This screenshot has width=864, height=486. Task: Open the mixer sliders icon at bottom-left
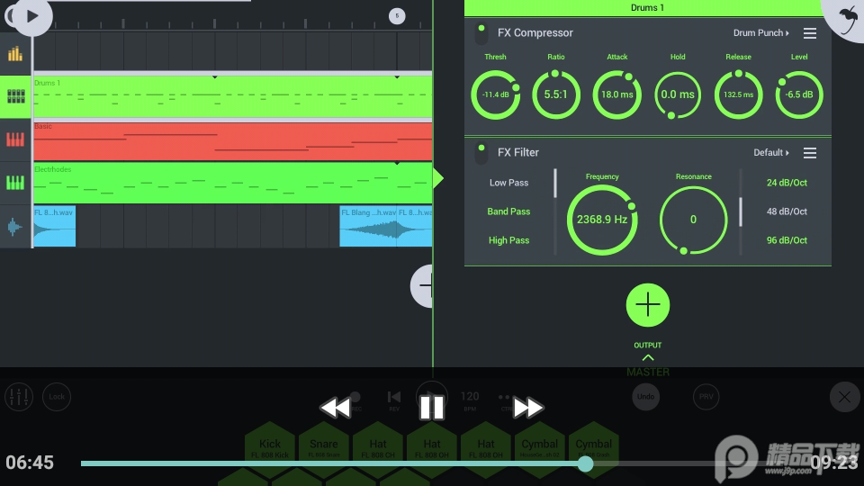(x=19, y=397)
